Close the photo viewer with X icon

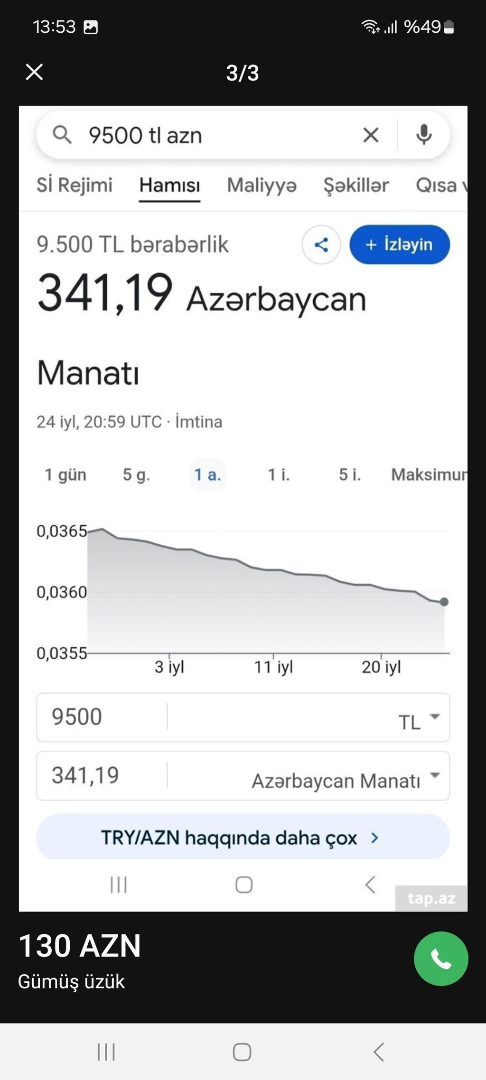tap(34, 72)
